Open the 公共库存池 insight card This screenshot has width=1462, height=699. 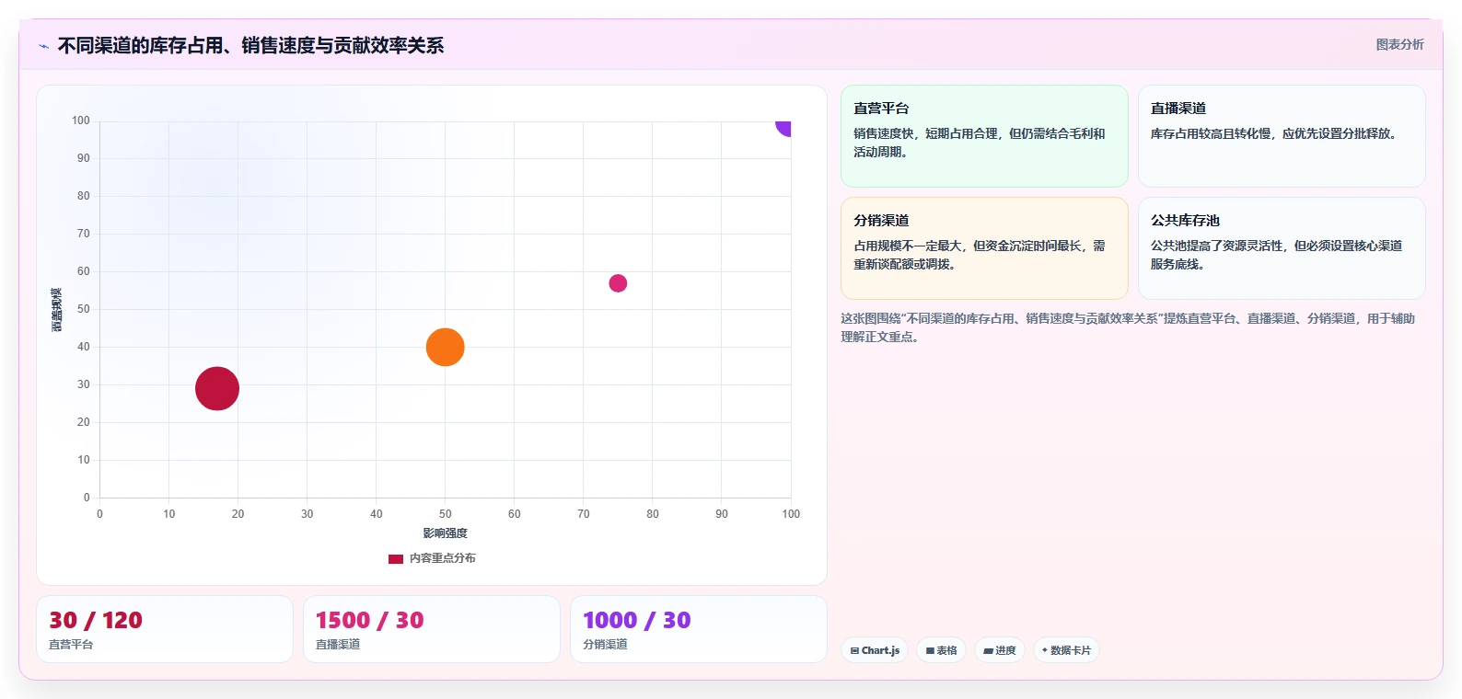tap(1282, 248)
